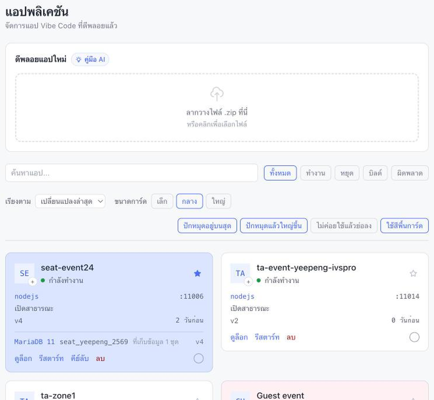Delete (ลบ) the ta-event-yeepeng-ivspro app

coord(291,337)
